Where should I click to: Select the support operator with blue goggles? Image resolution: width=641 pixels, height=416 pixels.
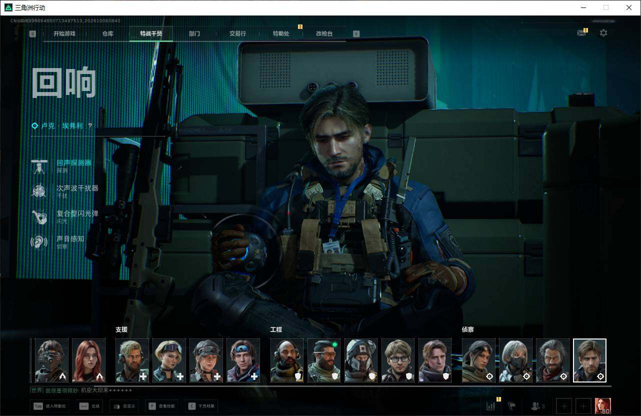coord(243,360)
